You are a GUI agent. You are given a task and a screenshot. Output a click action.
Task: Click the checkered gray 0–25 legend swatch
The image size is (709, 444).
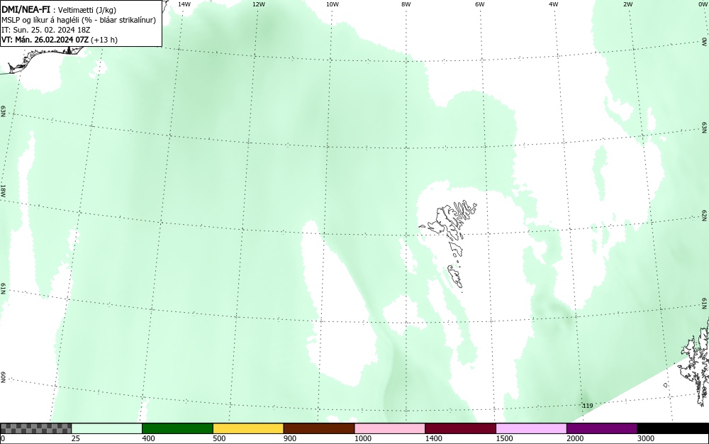35,428
